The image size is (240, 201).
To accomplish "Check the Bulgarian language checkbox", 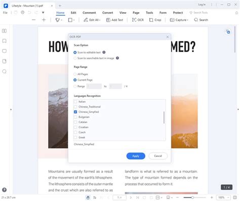I will [x=75, y=117].
